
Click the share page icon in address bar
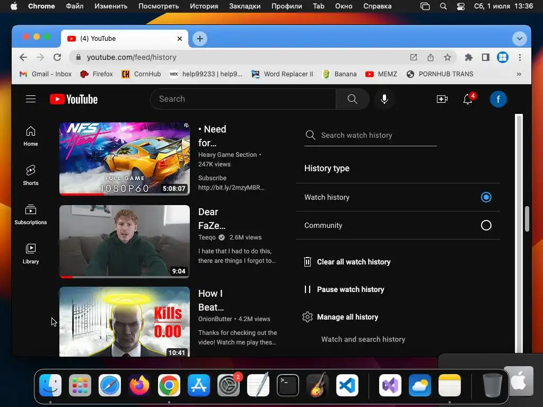tap(431, 57)
